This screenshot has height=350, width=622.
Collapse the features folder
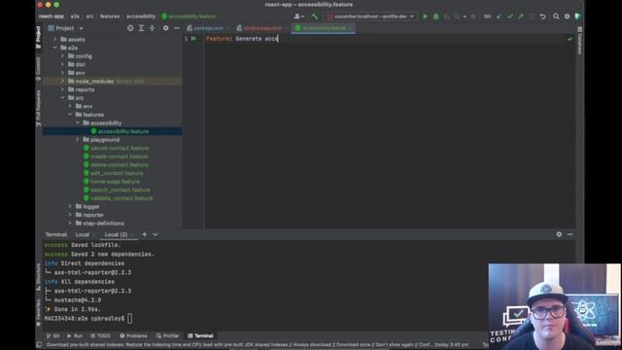(x=70, y=115)
